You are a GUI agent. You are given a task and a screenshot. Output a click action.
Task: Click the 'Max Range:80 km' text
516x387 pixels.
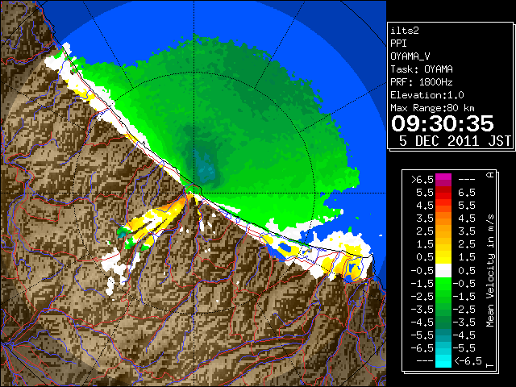tap(432, 108)
